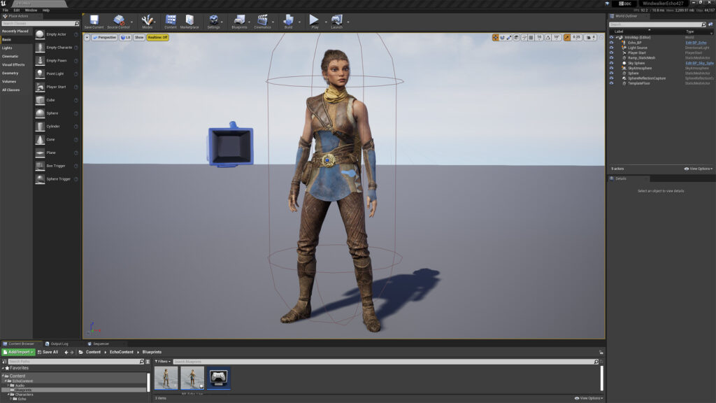Select the translate gizmo icon in the viewport
Screen dimensions: 716x403
pyautogui.click(x=496, y=38)
